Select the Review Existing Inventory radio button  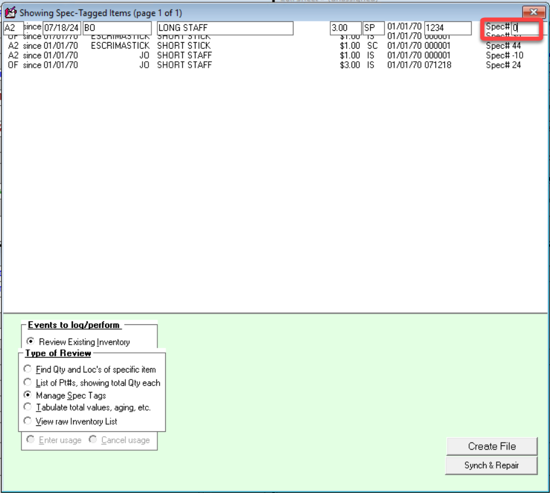[x=30, y=341]
